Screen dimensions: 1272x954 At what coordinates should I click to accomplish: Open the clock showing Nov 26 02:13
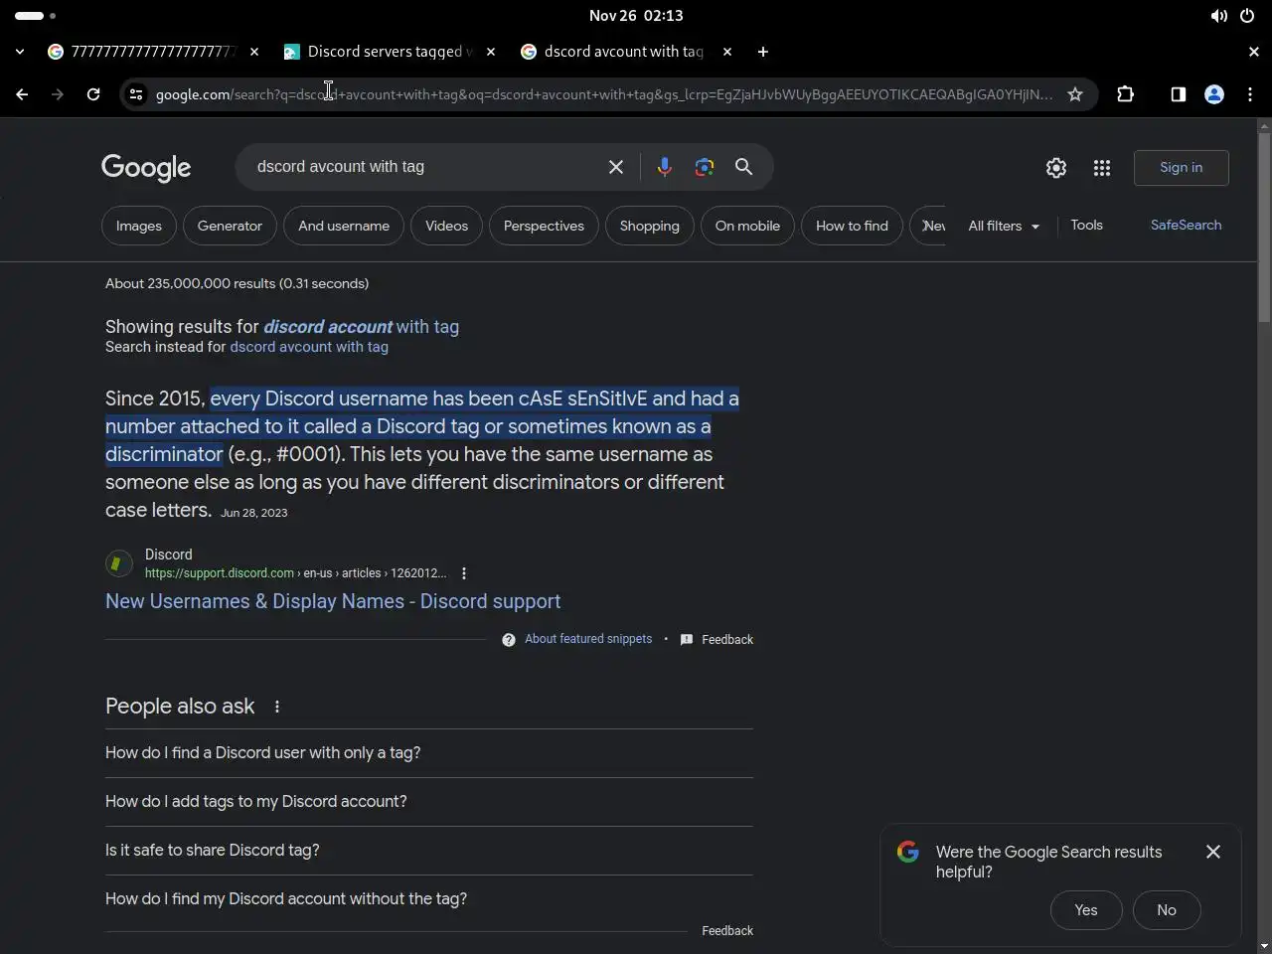tap(636, 16)
